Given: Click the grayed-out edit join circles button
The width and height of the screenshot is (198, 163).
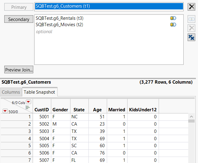Looking at the screenshot, I should point(191,19).
